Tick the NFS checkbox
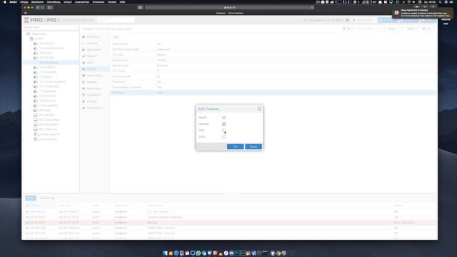Image resolution: width=457 pixels, height=257 pixels. tap(224, 130)
